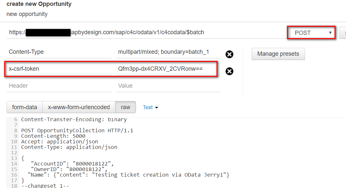Open the Text body format dropdown

coord(150,107)
